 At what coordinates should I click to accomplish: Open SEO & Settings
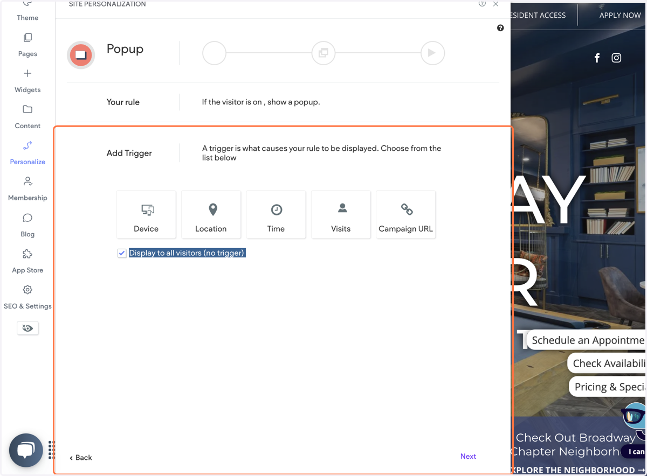click(27, 298)
